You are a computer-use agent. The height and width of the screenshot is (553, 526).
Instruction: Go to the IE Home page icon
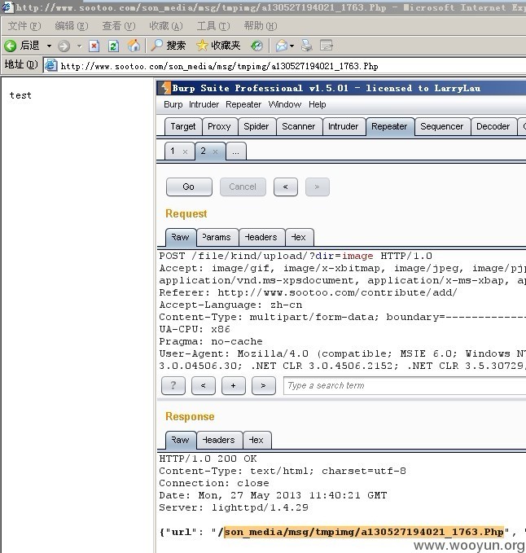click(x=134, y=46)
